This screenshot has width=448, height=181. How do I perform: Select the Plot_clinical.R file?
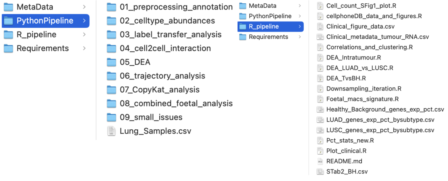pos(346,151)
